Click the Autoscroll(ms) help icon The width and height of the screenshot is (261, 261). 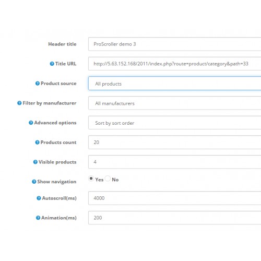click(x=39, y=198)
